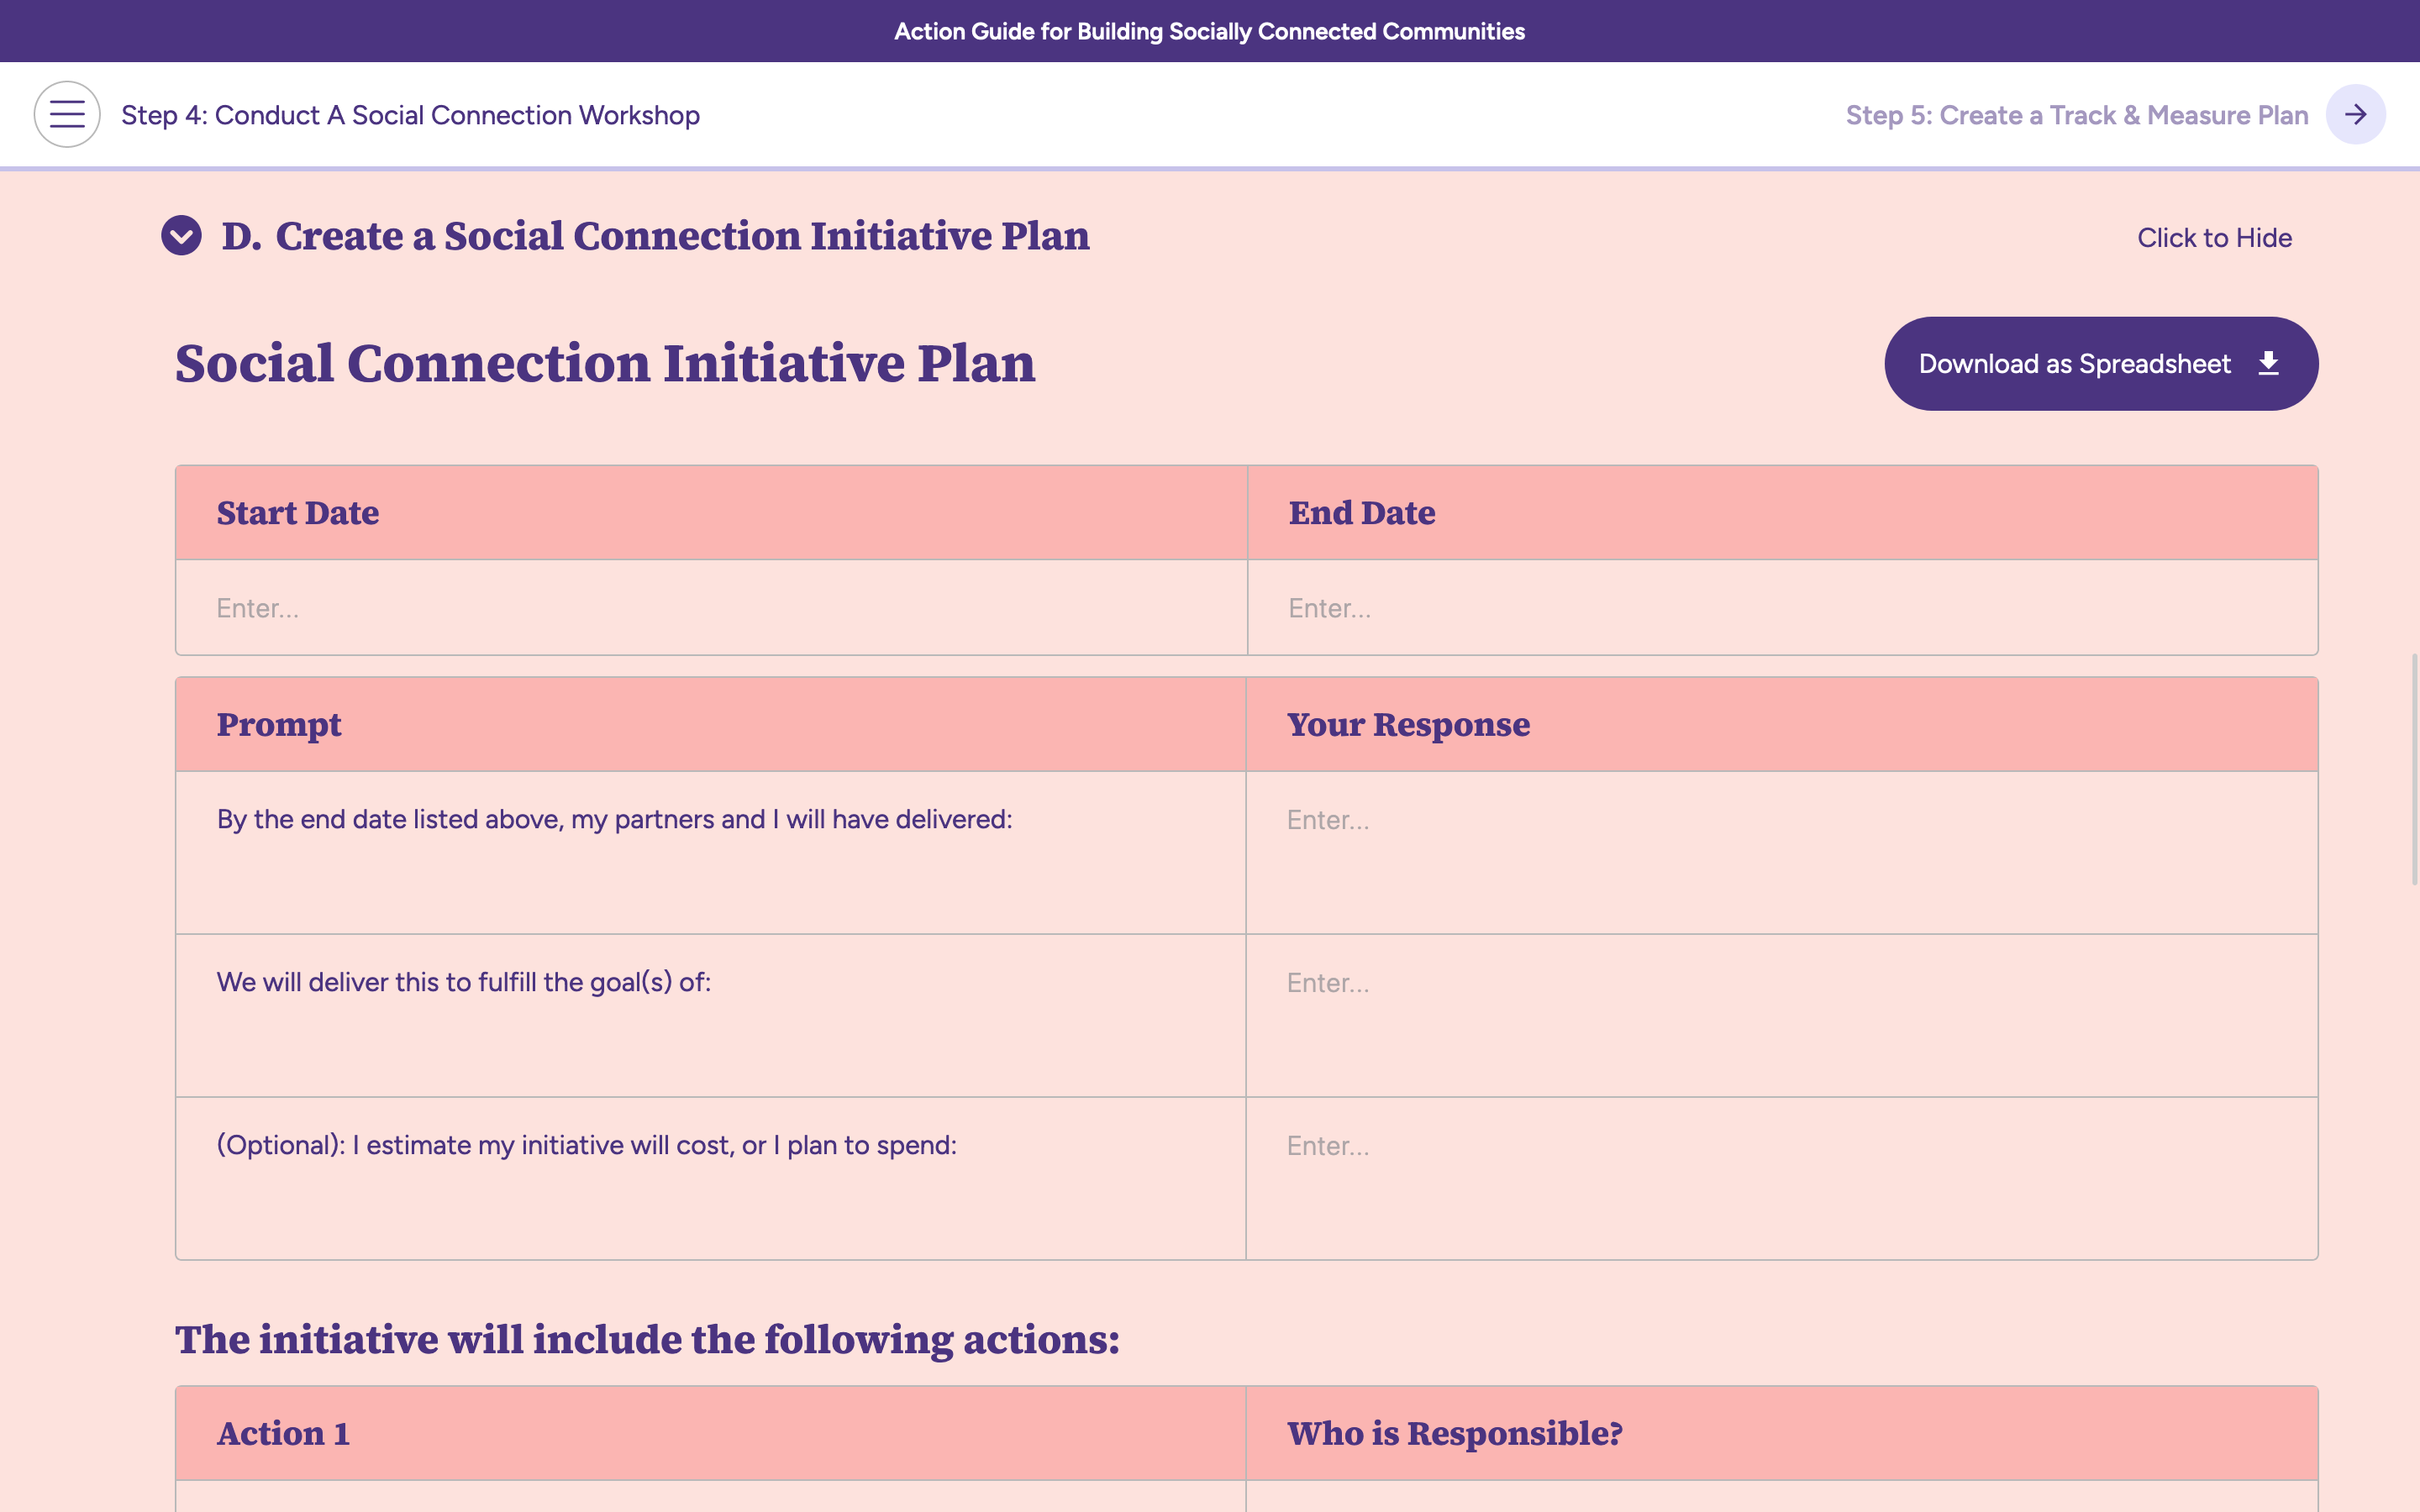Click the Your Response column header
2420x1512 pixels.
[x=1408, y=724]
